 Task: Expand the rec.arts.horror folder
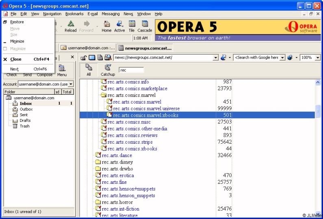(x=98, y=202)
